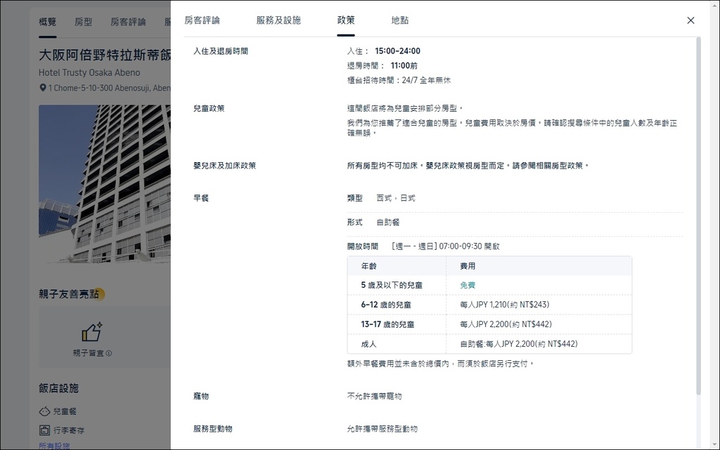The image size is (720, 450).
Task: Click 年齡 column header in table
Action: coord(368,266)
